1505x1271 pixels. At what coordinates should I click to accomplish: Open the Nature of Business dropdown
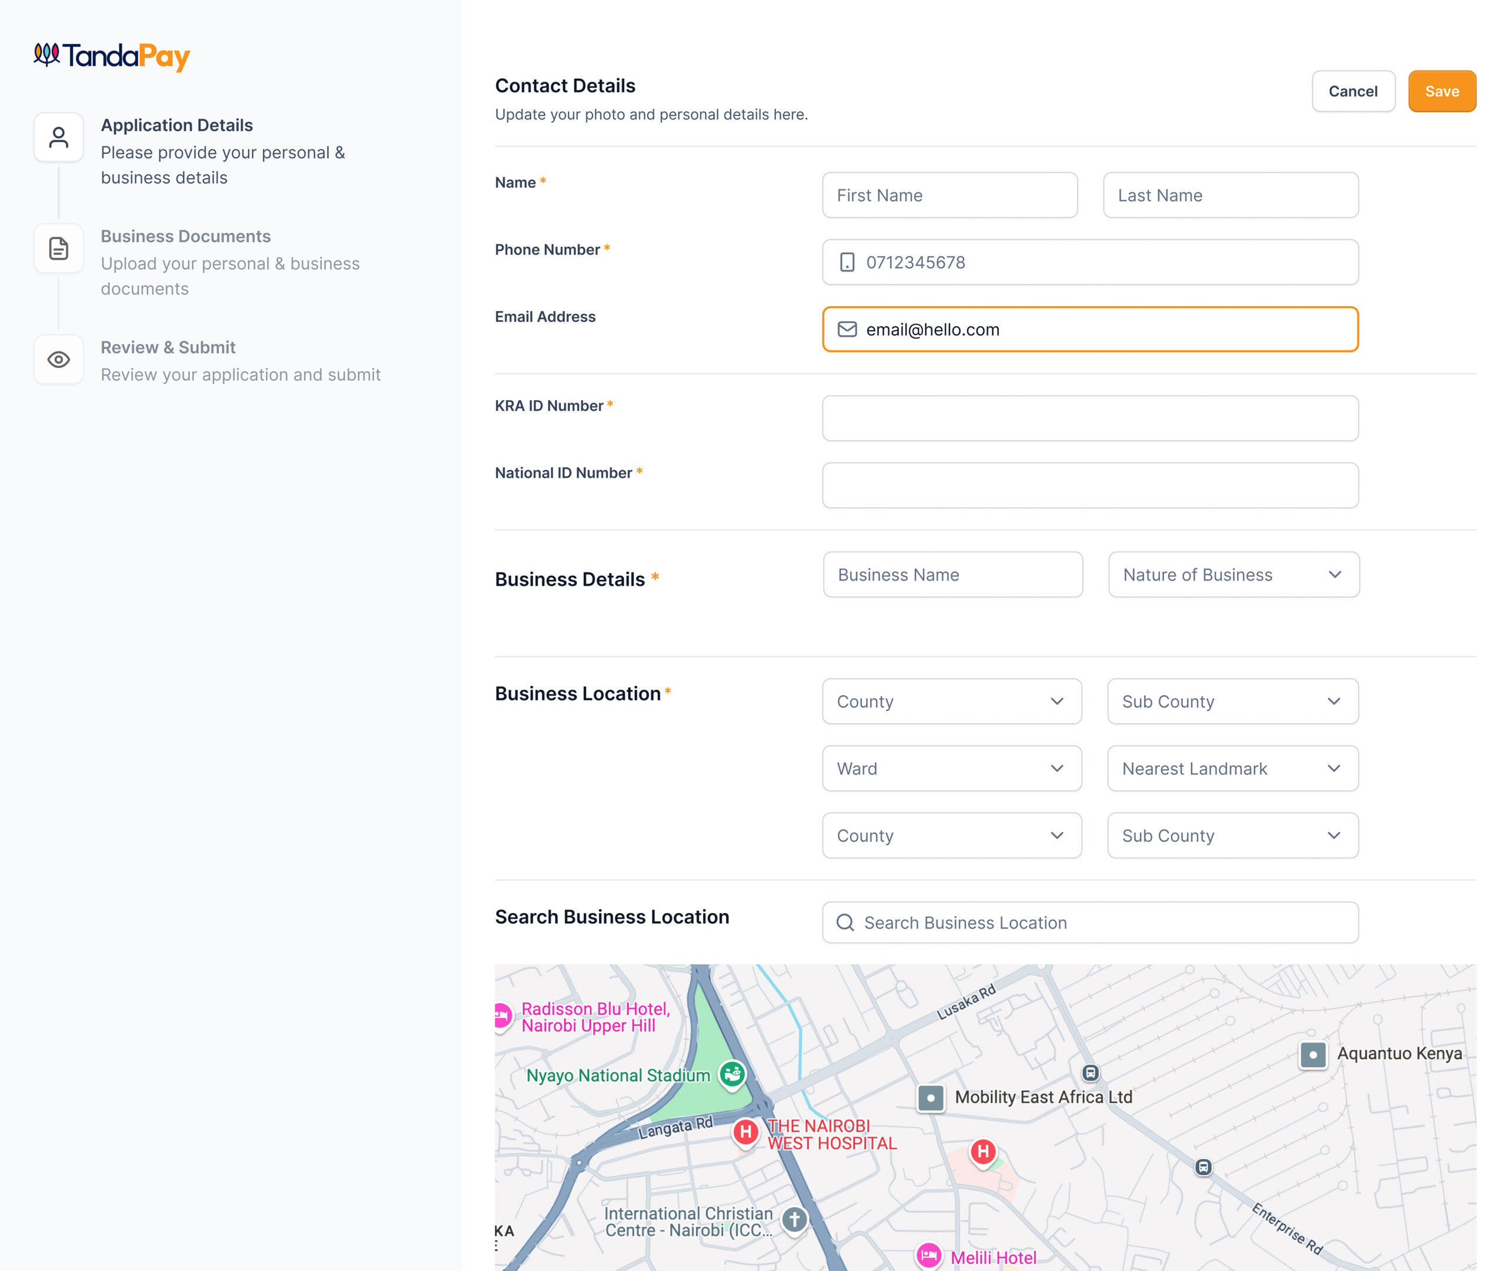tap(1233, 574)
